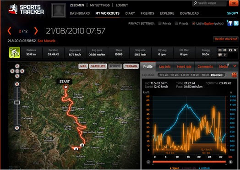This screenshot has width=240, height=170.
Task: Switch to the Lap Info tab
Action: [165, 66]
